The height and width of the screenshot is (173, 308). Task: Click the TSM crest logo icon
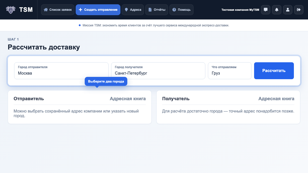11,10
